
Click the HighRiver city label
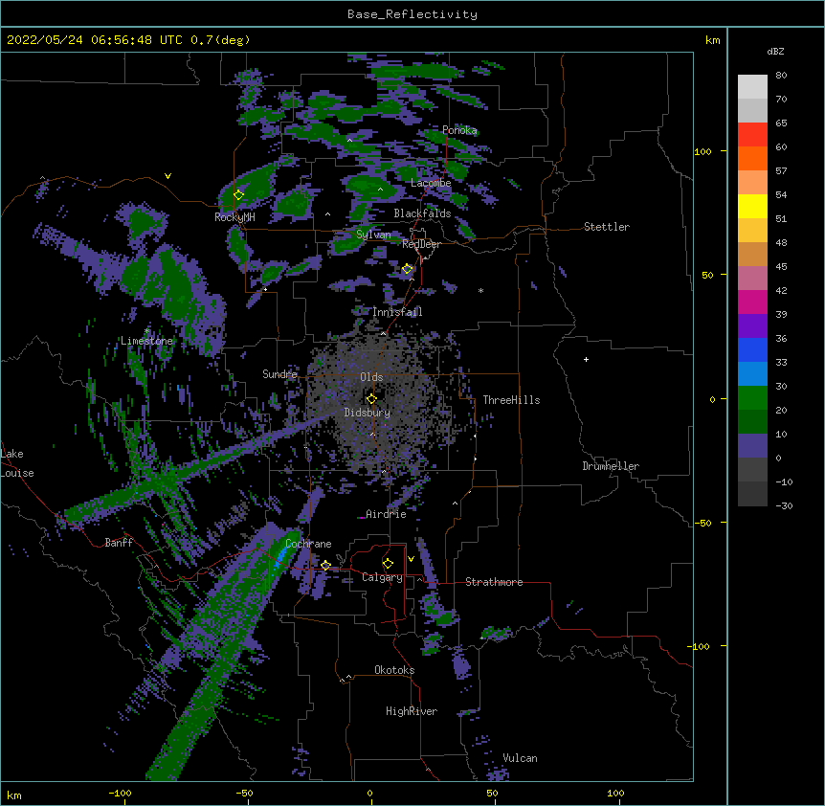(412, 711)
